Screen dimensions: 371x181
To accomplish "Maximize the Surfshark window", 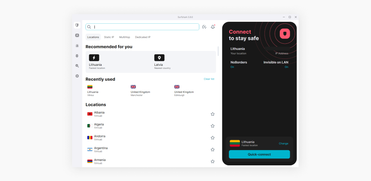I will pos(290,17).
